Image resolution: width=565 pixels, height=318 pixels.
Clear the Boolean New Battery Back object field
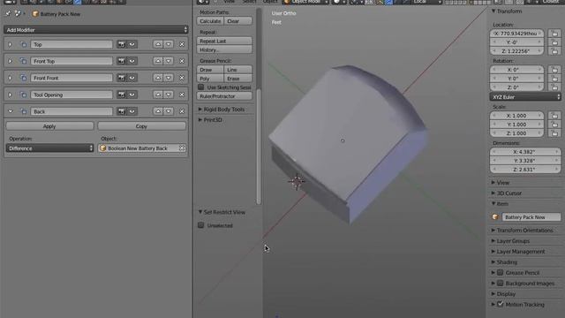(x=182, y=148)
